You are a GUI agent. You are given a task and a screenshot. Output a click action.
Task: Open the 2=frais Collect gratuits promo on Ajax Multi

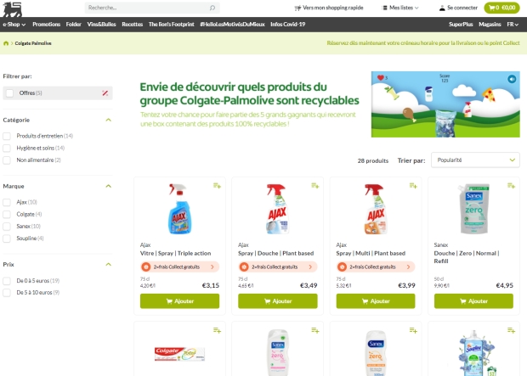(x=376, y=267)
